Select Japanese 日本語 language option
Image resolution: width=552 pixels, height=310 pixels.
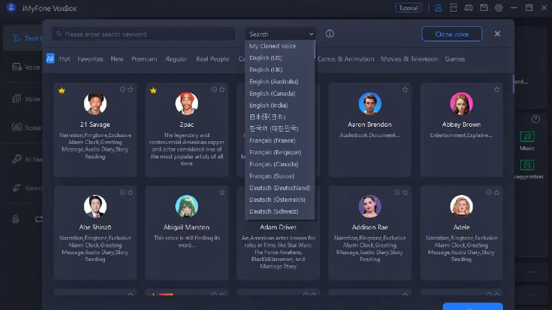point(267,117)
